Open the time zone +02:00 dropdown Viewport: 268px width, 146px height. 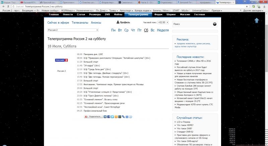point(163,22)
